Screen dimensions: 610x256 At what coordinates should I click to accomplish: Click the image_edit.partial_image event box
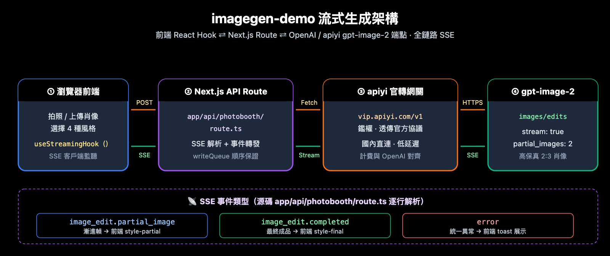pos(122,226)
